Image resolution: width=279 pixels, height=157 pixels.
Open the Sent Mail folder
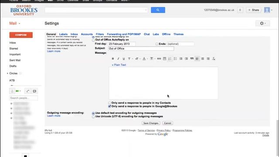click(x=15, y=60)
